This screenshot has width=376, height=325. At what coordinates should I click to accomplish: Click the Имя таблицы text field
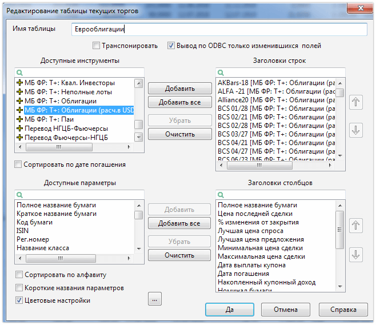[219, 29]
